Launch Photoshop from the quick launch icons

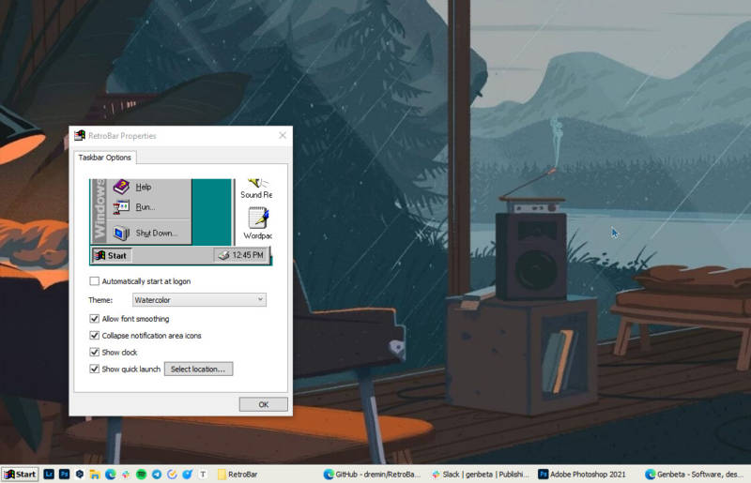click(x=64, y=474)
